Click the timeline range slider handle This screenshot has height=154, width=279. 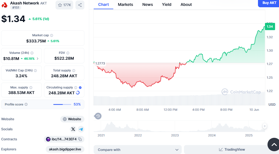[264, 126]
